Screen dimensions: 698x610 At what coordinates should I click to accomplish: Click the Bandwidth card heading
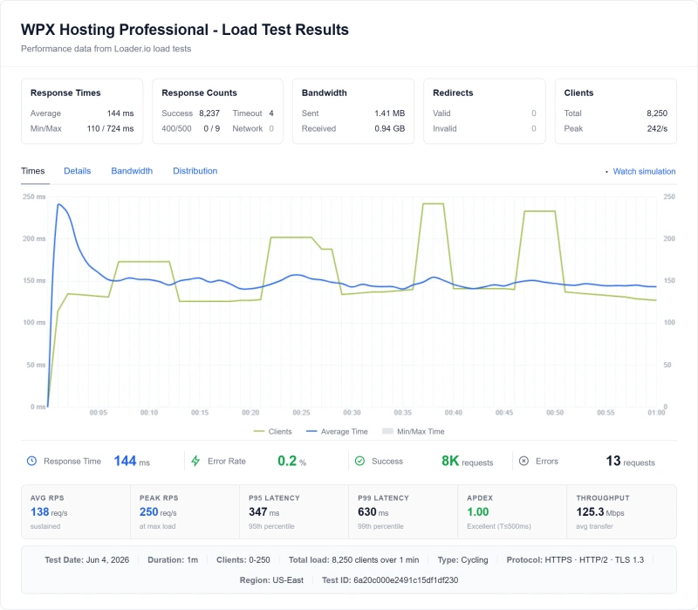pos(324,93)
